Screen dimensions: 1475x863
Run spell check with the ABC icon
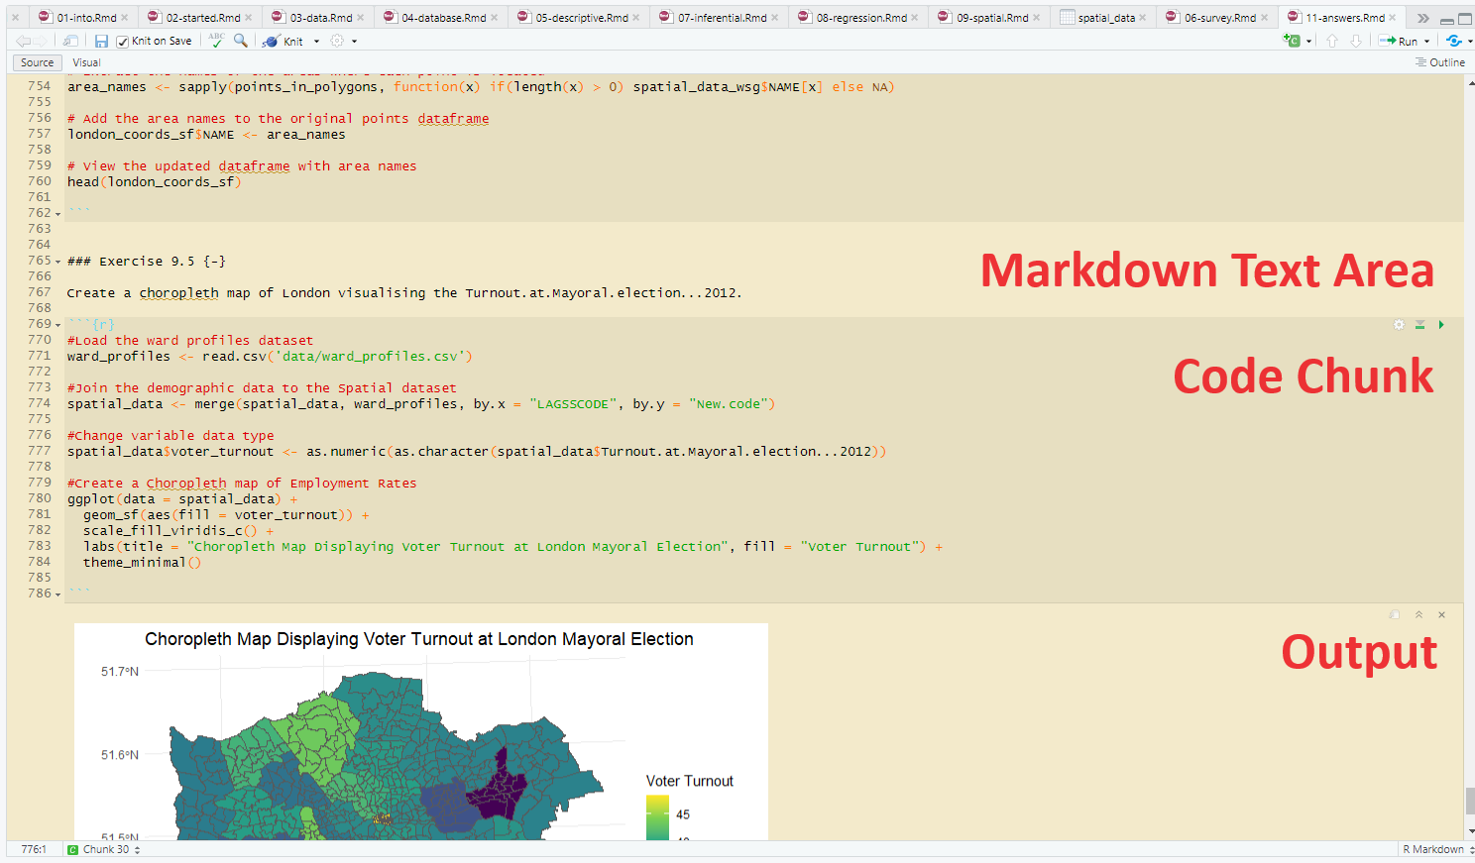[216, 41]
